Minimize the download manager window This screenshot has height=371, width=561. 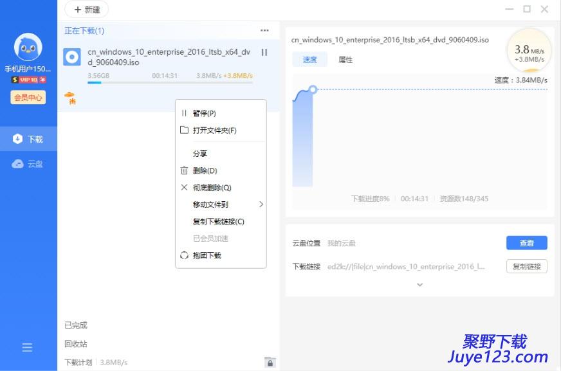tap(510, 9)
